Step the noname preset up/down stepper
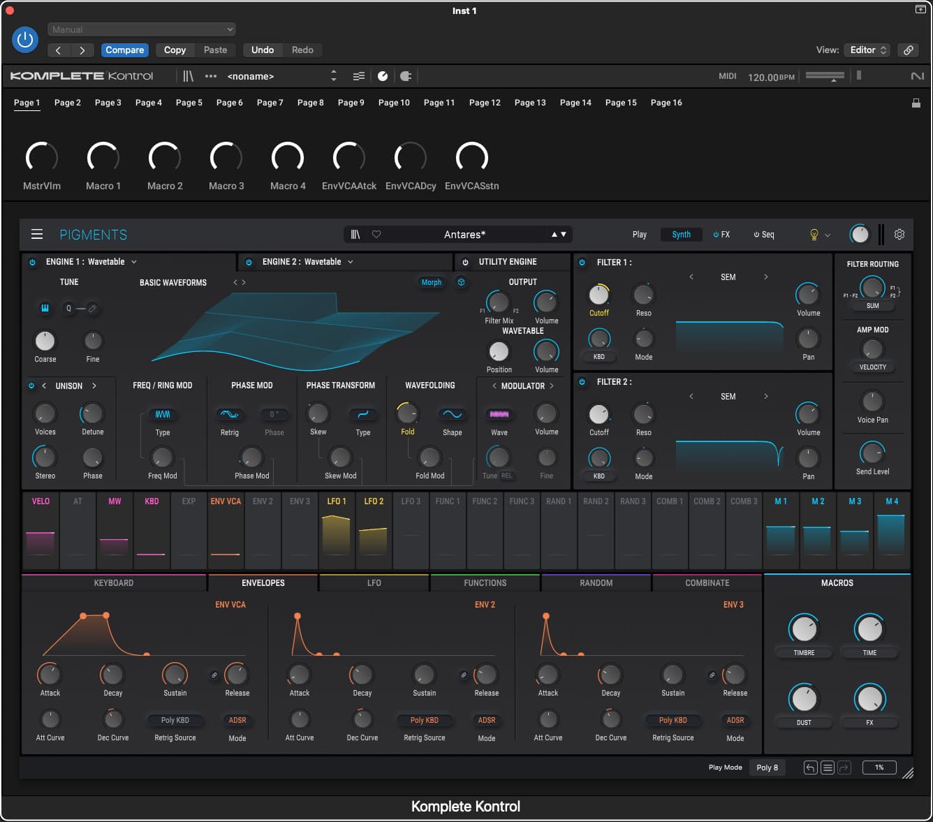933x822 pixels. (334, 76)
